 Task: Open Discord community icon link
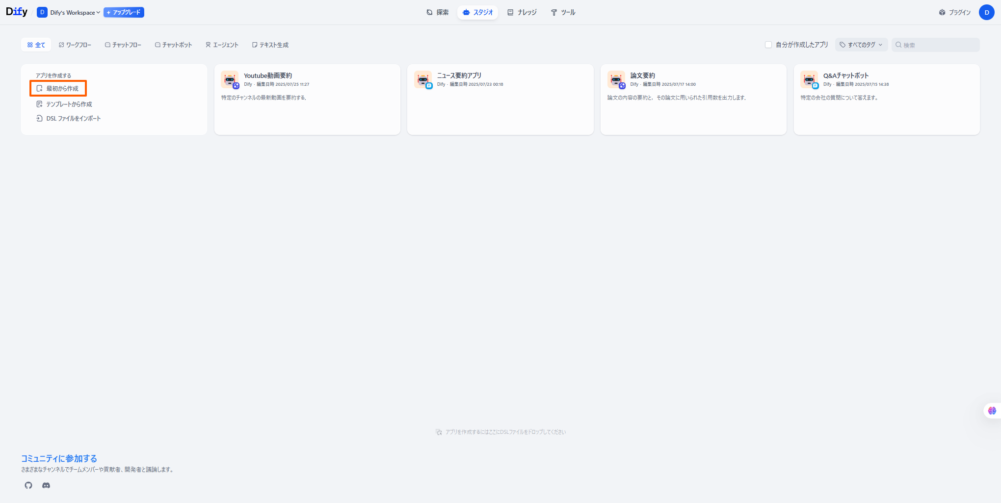(x=46, y=485)
